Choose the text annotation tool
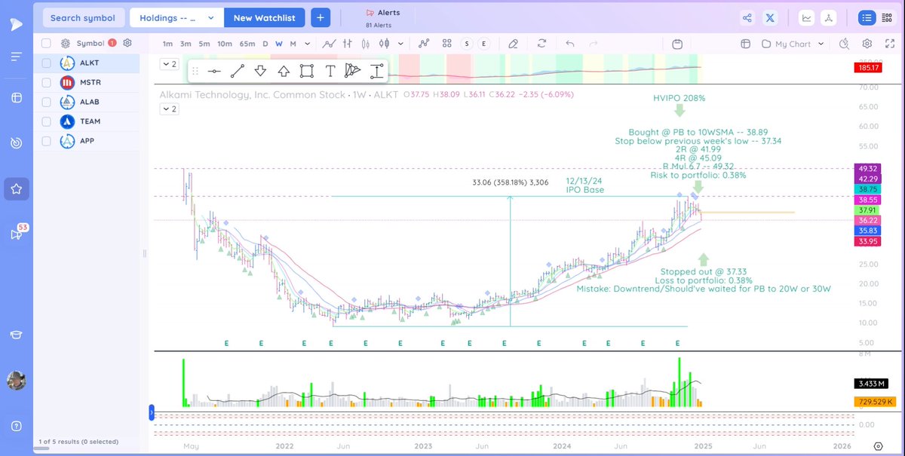Viewport: 905px width, 456px height. (330, 71)
